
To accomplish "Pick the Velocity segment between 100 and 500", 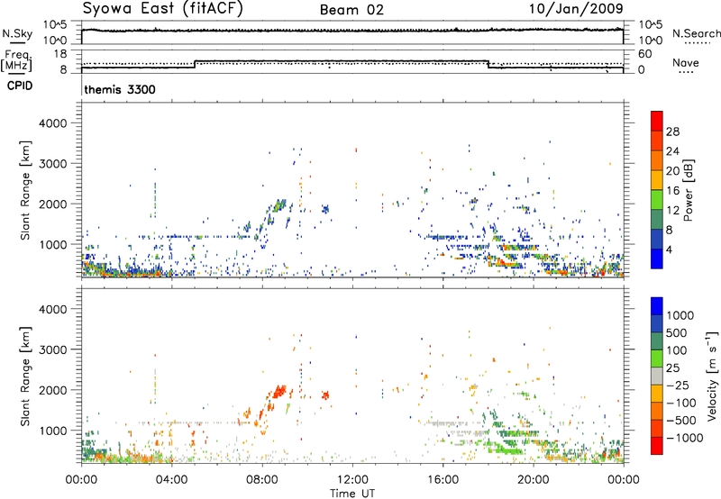I will (x=657, y=341).
